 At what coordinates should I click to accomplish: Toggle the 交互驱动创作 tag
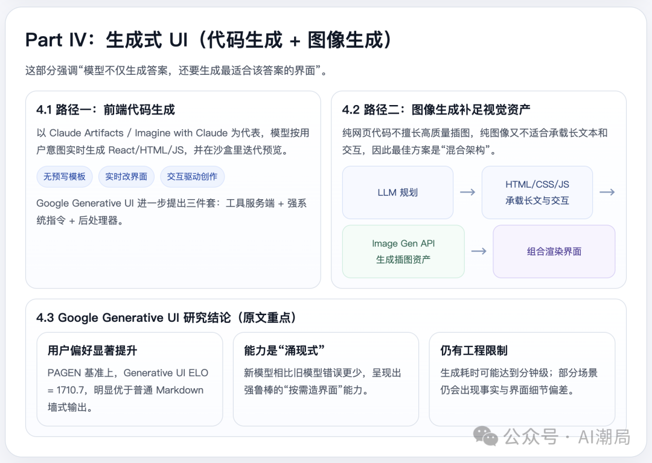point(193,176)
